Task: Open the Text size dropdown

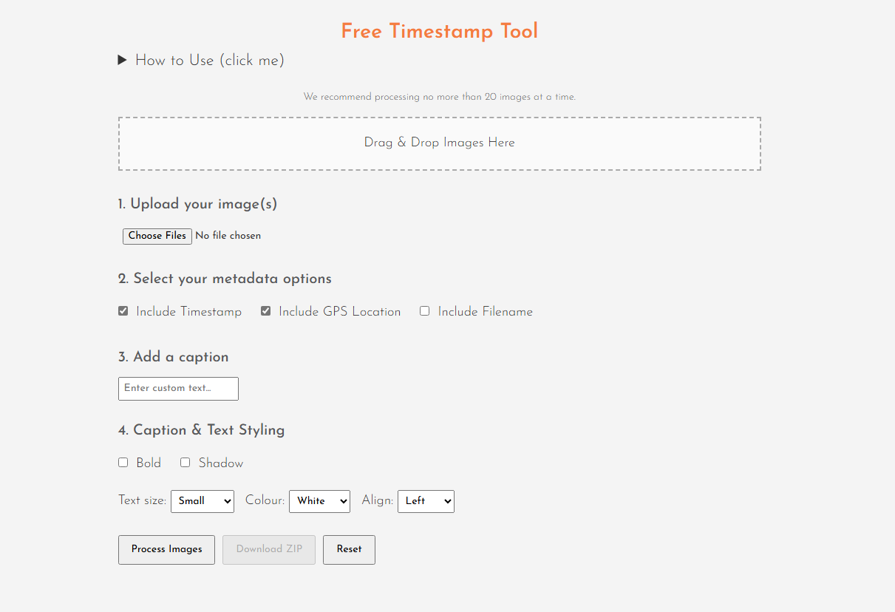Action: pos(202,501)
